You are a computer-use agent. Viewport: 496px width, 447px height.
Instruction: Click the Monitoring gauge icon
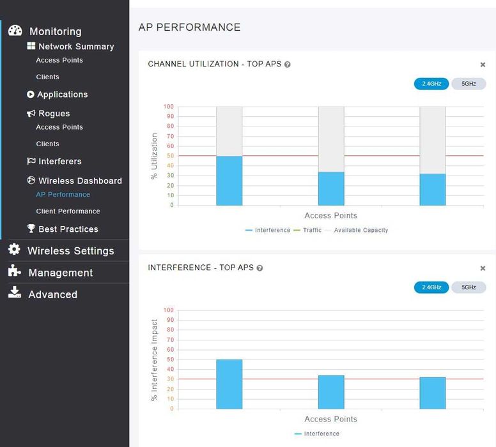pos(15,31)
